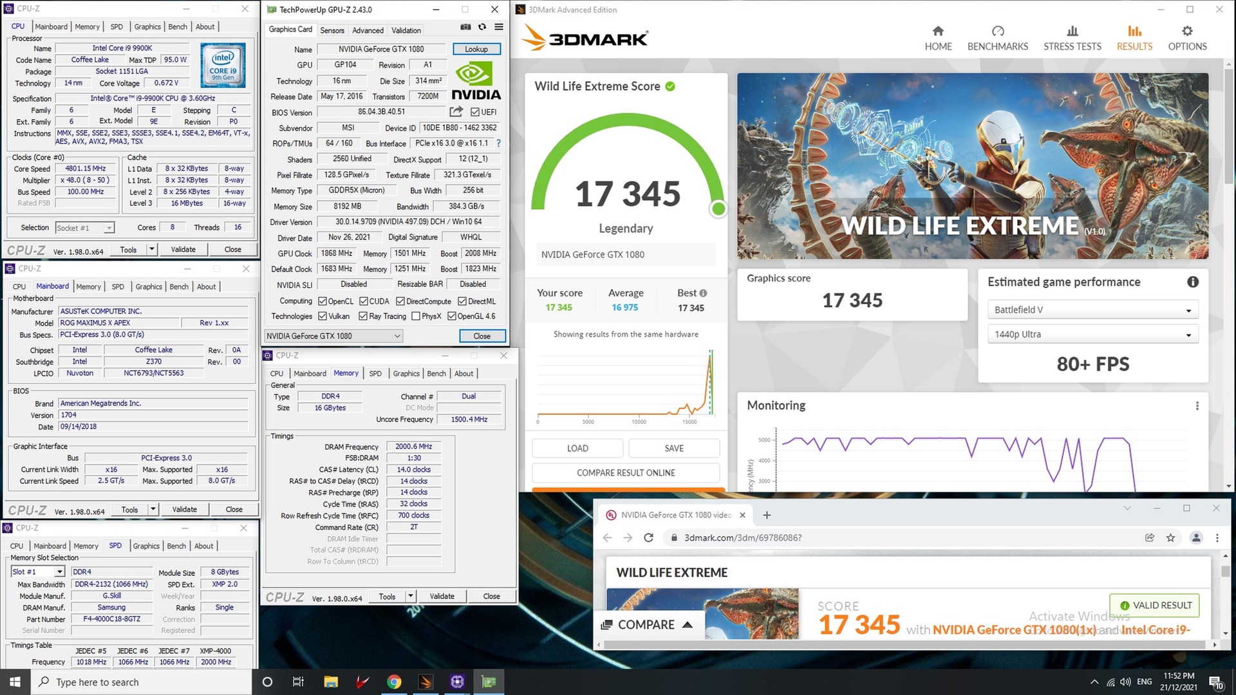Click Validate in CPU-Z CPU window
Image resolution: width=1236 pixels, height=695 pixels.
(183, 250)
